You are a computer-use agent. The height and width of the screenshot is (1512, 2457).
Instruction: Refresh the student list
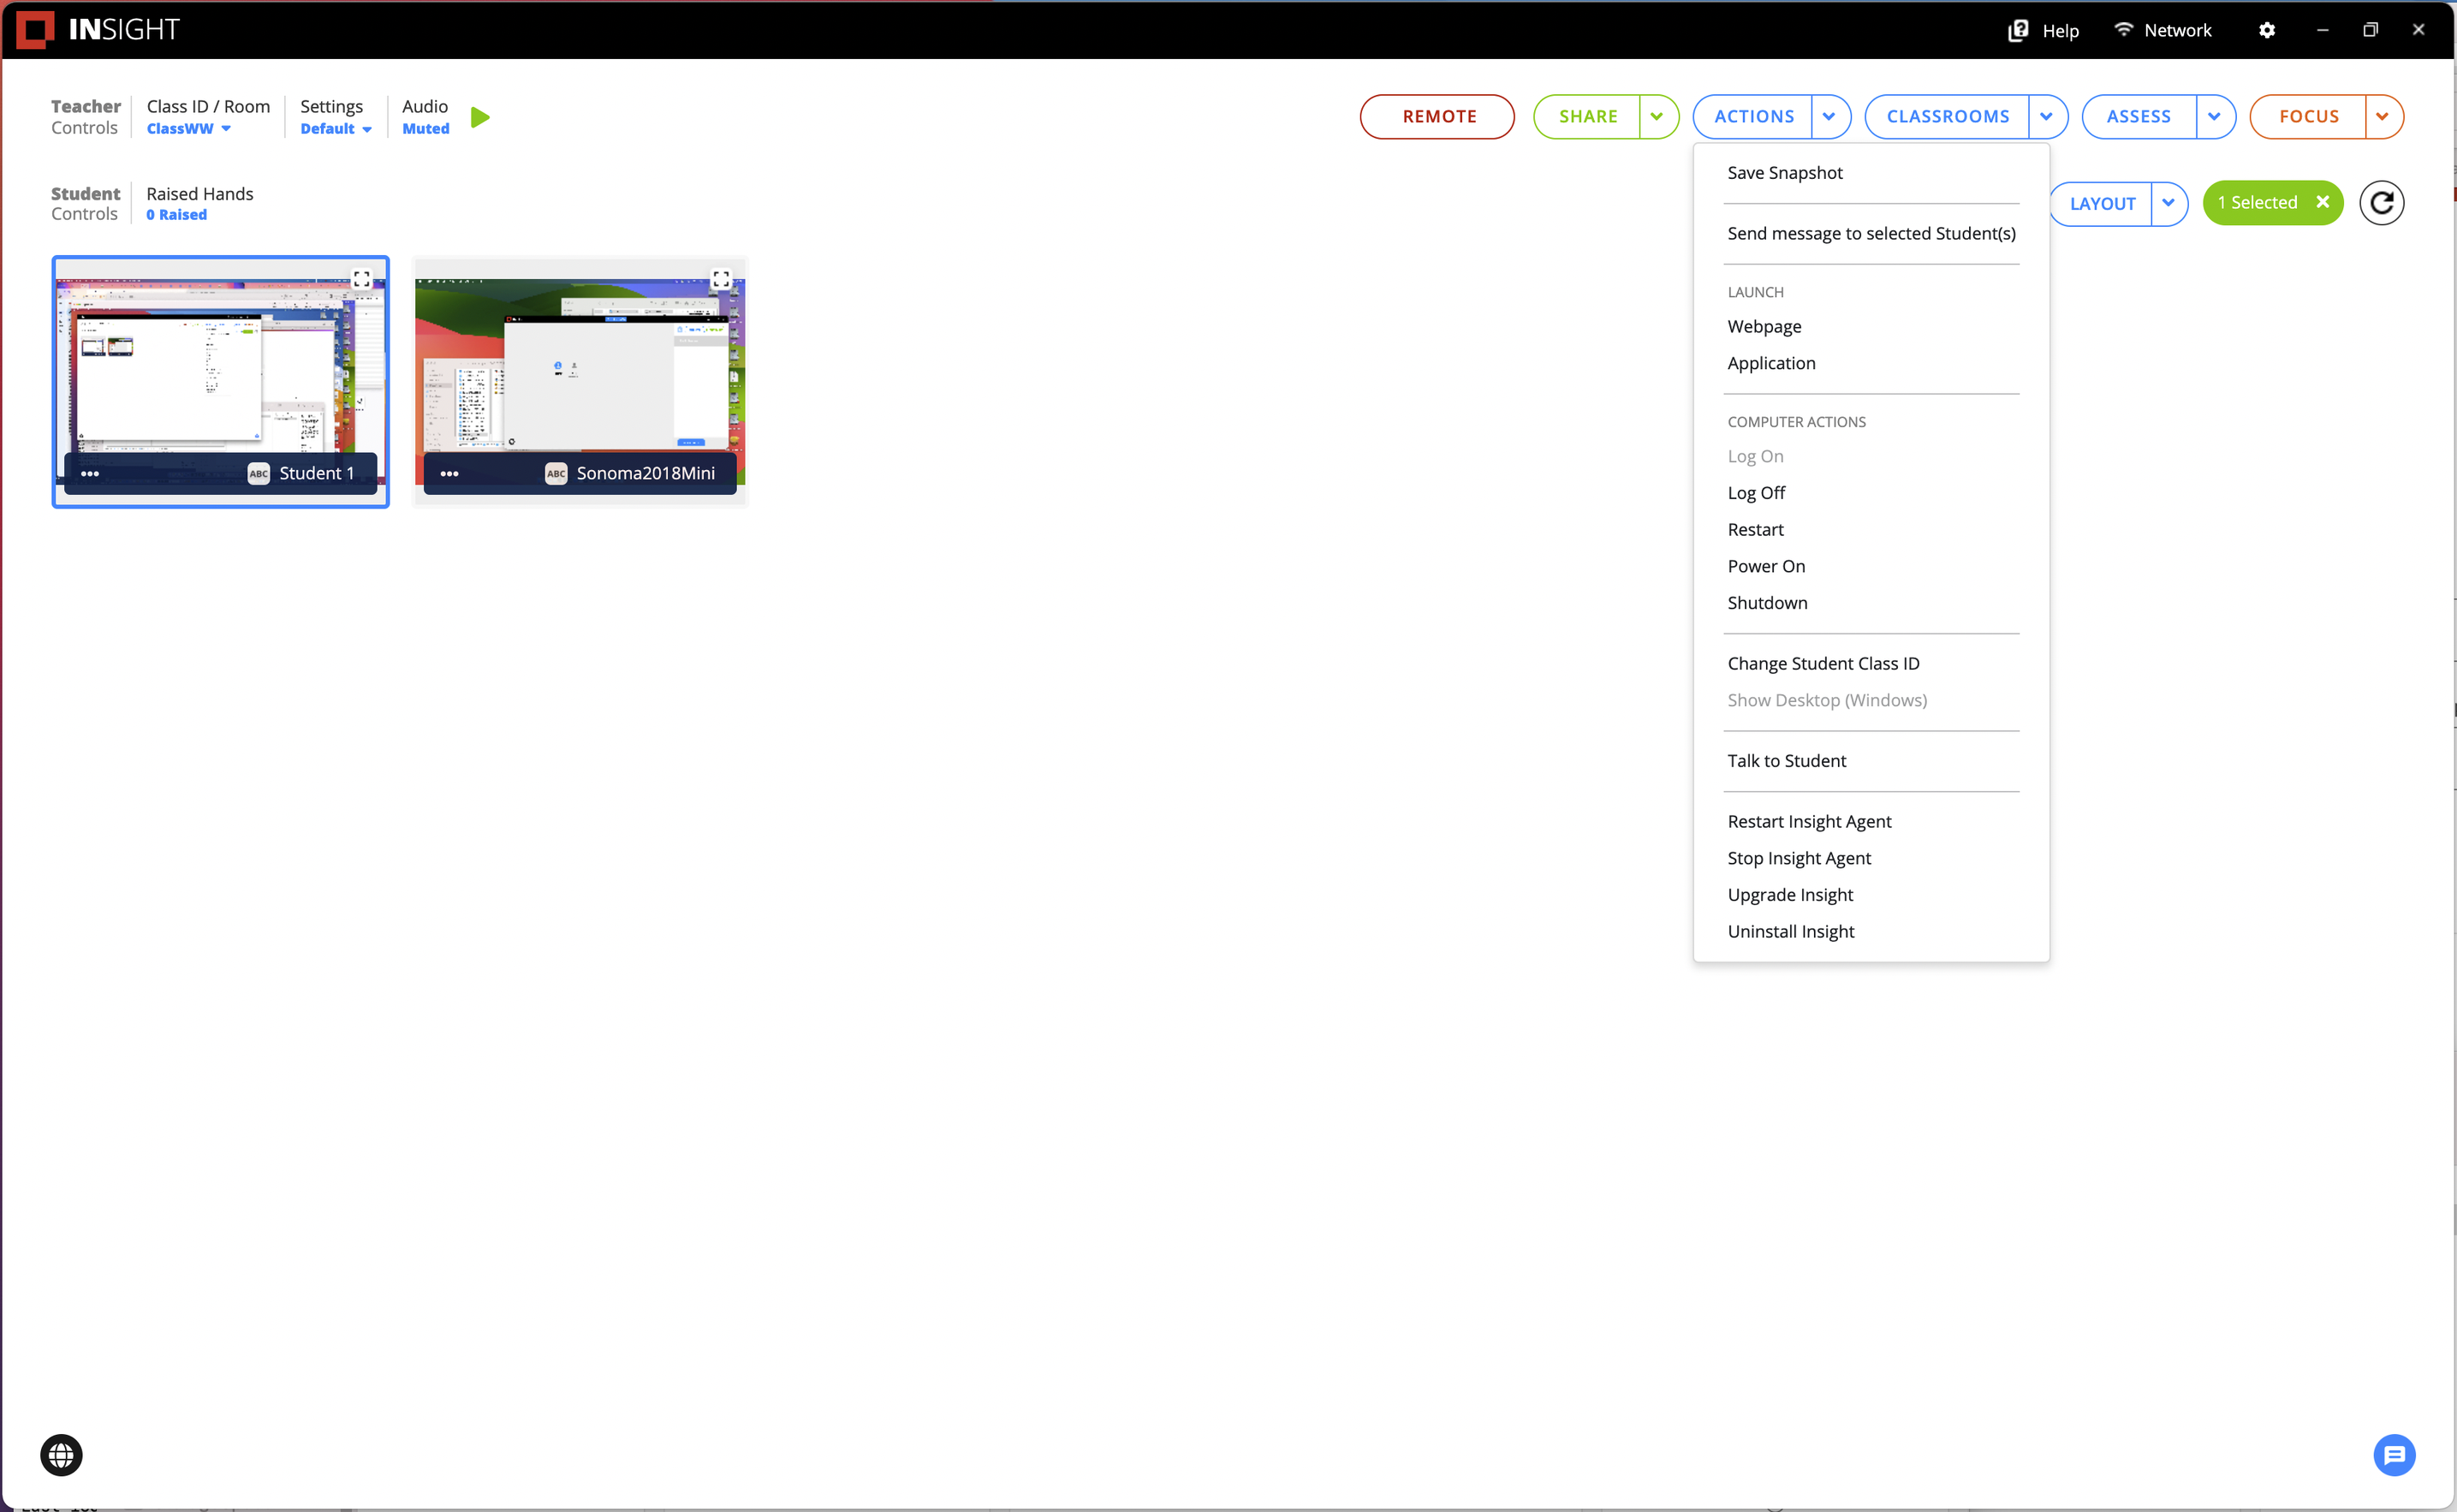2381,203
